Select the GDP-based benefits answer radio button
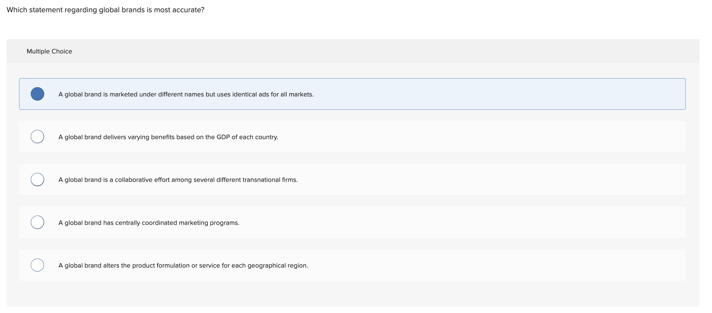The image size is (712, 313). click(37, 137)
